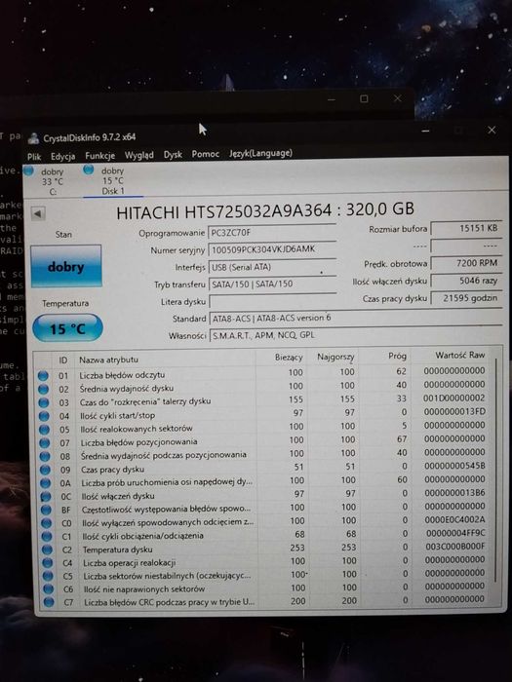Open the Język(Language) menu
The image size is (512, 682).
pos(260,153)
